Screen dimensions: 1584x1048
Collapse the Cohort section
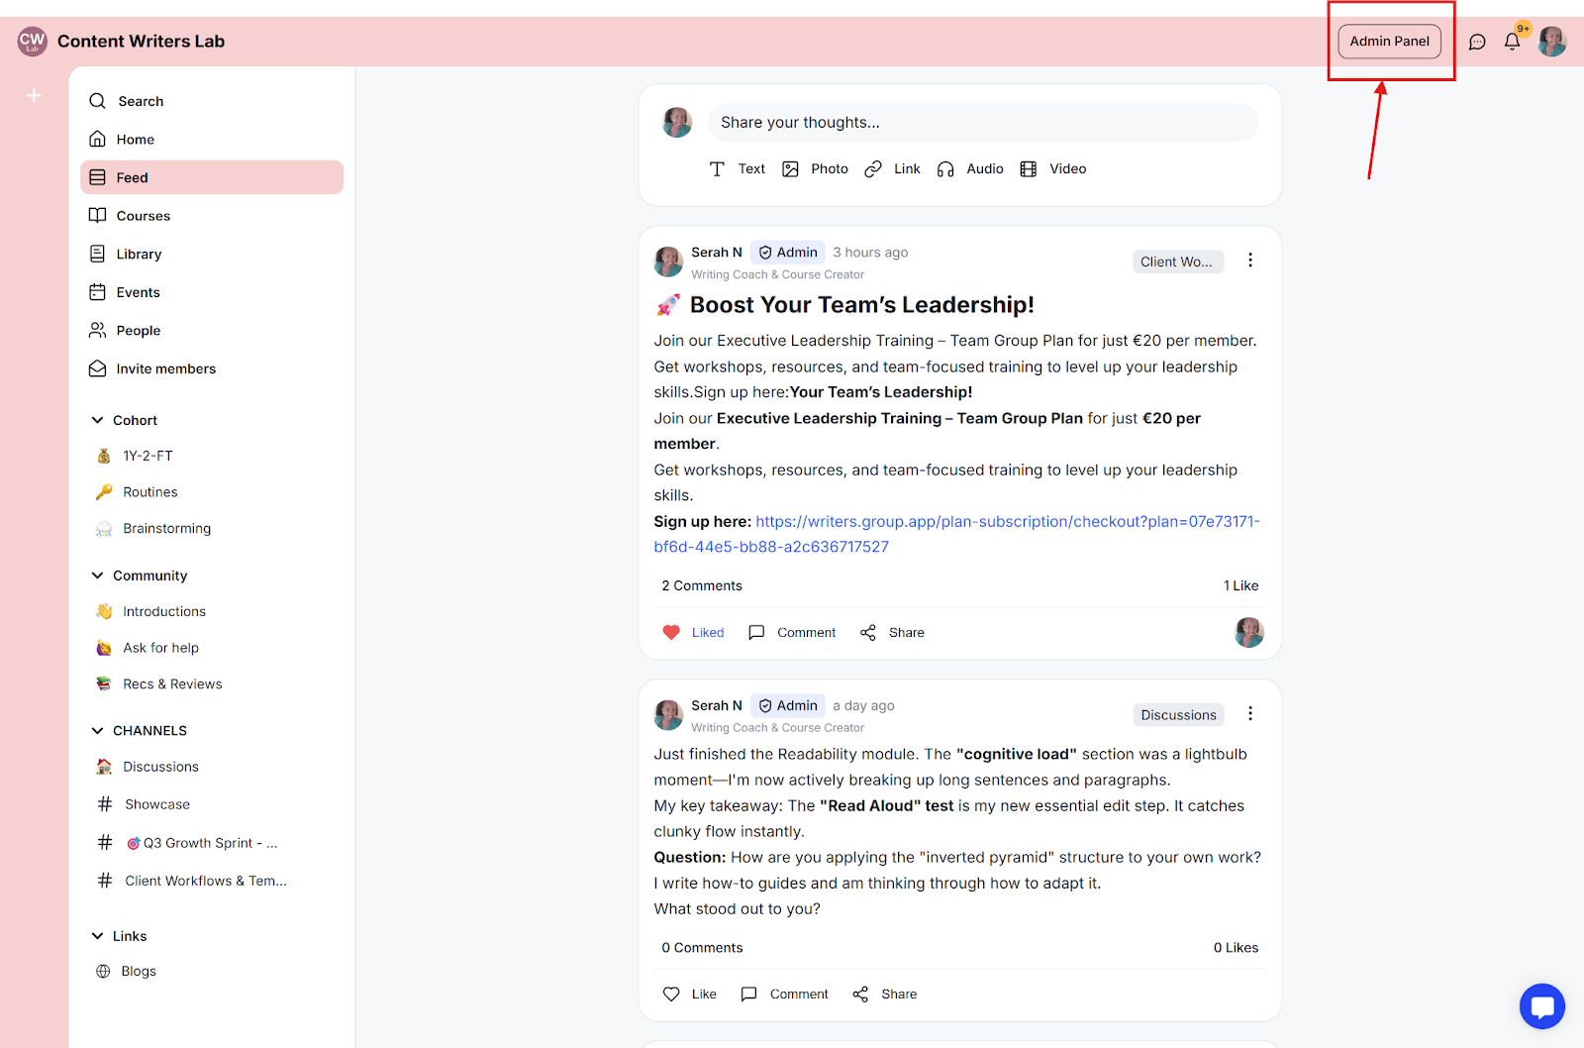[x=97, y=421]
